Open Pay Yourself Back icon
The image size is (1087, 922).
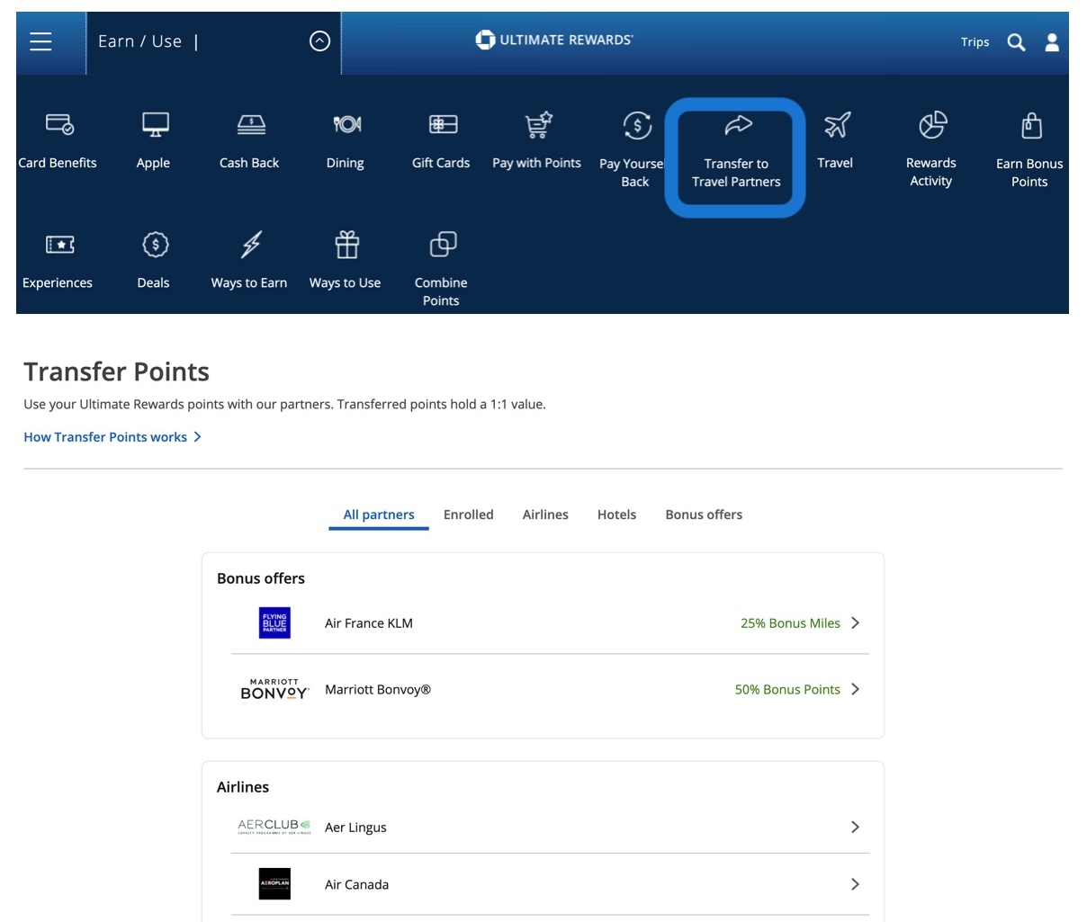(x=637, y=125)
